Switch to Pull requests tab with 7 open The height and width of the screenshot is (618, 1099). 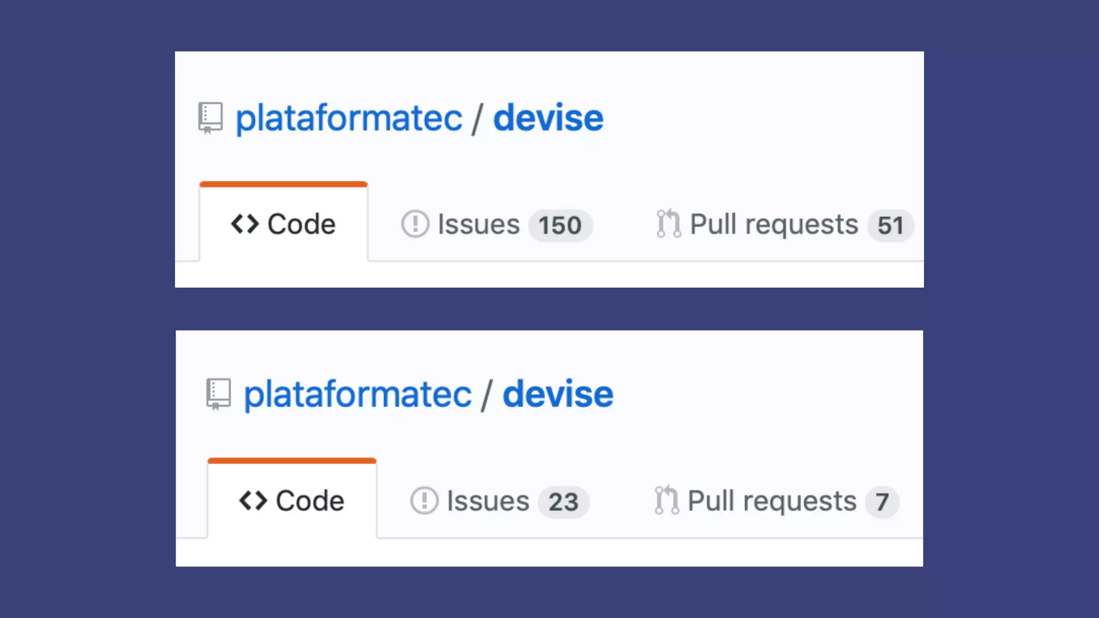(772, 501)
